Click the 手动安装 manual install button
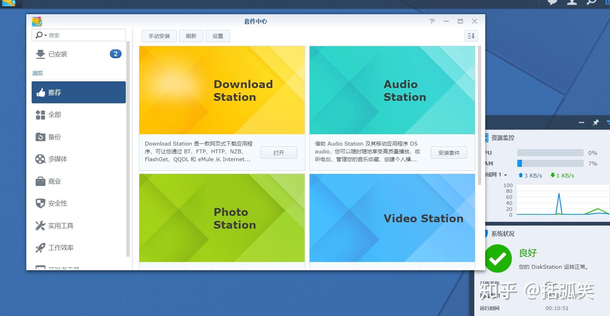The image size is (610, 316). coord(159,36)
